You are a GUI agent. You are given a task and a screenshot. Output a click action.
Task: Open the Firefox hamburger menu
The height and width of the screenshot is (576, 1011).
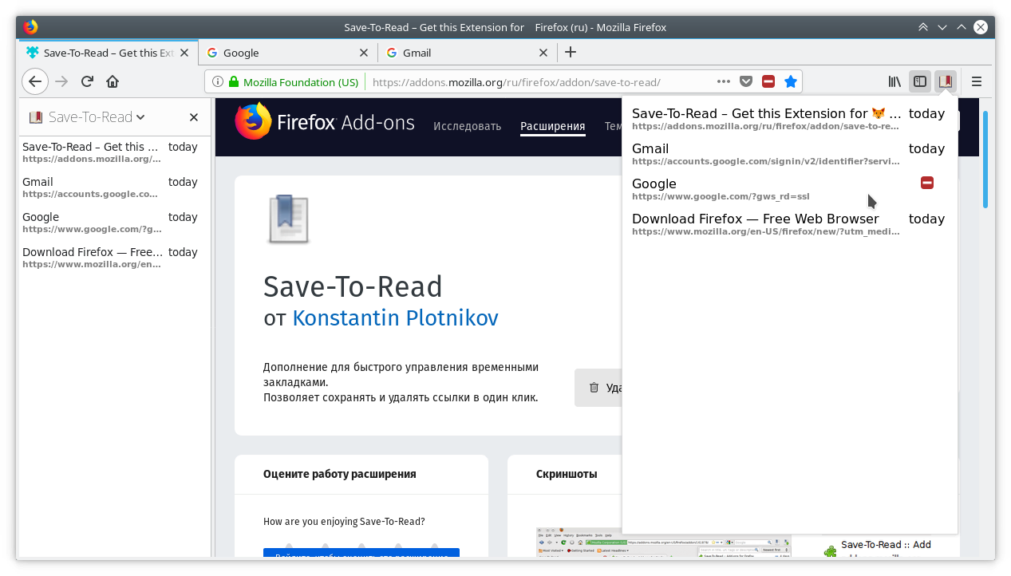tap(977, 81)
